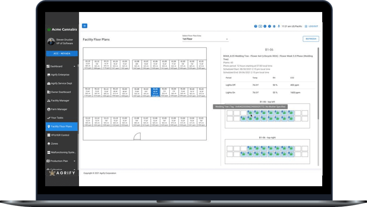Click the logout arrow icon
The height and width of the screenshot is (207, 367).
pos(306,26)
